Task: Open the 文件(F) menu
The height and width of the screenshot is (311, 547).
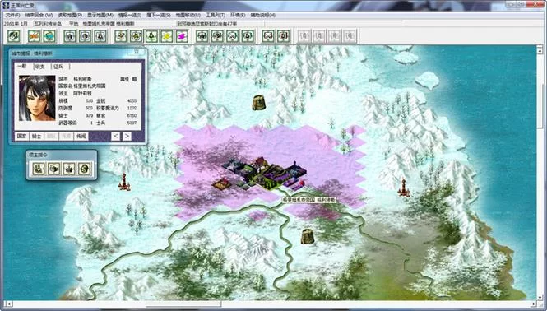Action: 13,16
